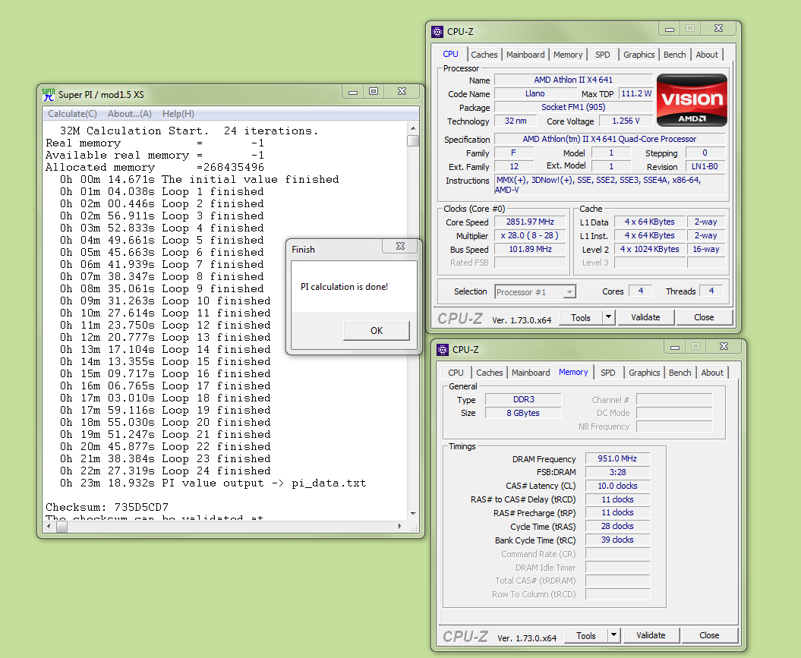Screen dimensions: 801x658
Task: Click the CPU-Z icon in bottom window title bar
Action: 443,350
